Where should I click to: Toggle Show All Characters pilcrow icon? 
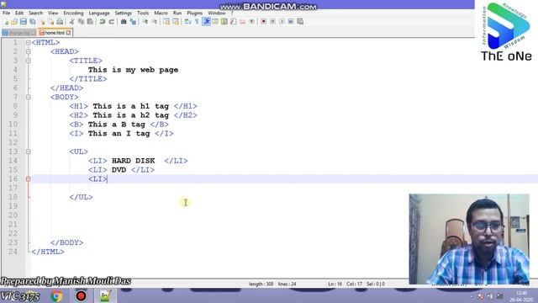197,22
